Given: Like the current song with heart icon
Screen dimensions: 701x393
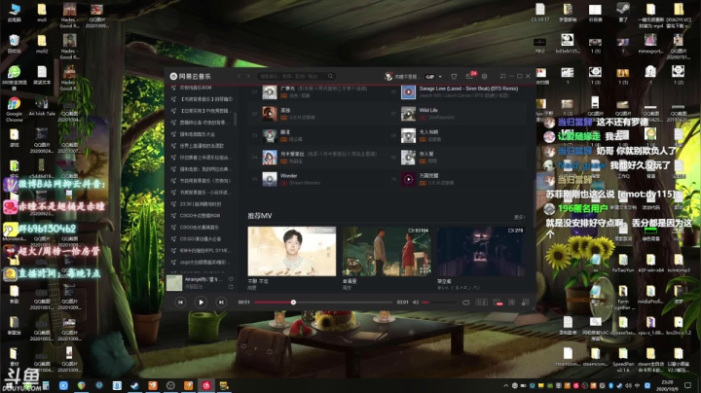Looking at the screenshot, I should pyautogui.click(x=231, y=279).
